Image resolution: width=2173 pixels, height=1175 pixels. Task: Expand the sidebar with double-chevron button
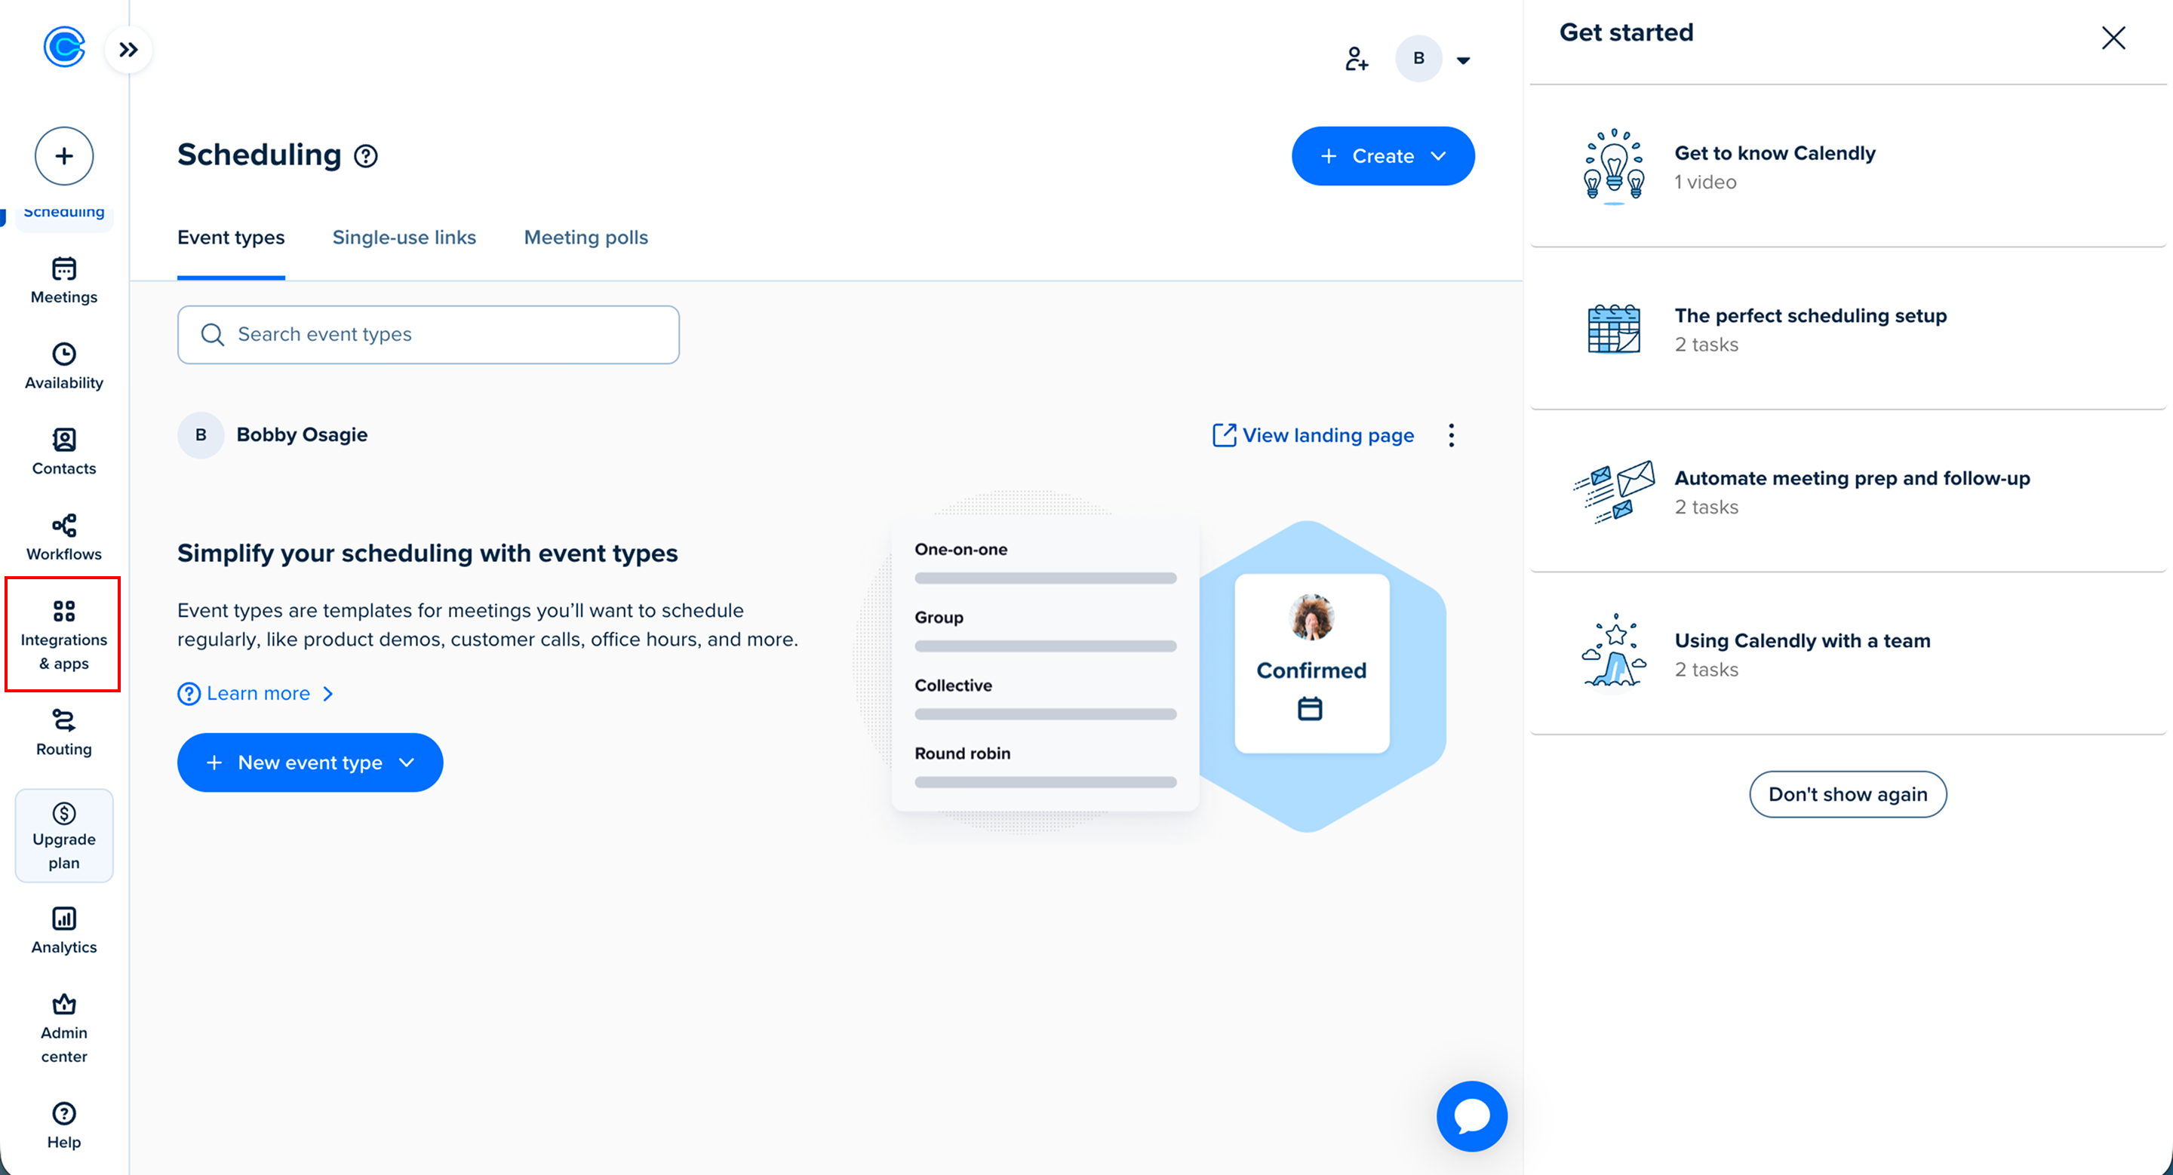(128, 50)
